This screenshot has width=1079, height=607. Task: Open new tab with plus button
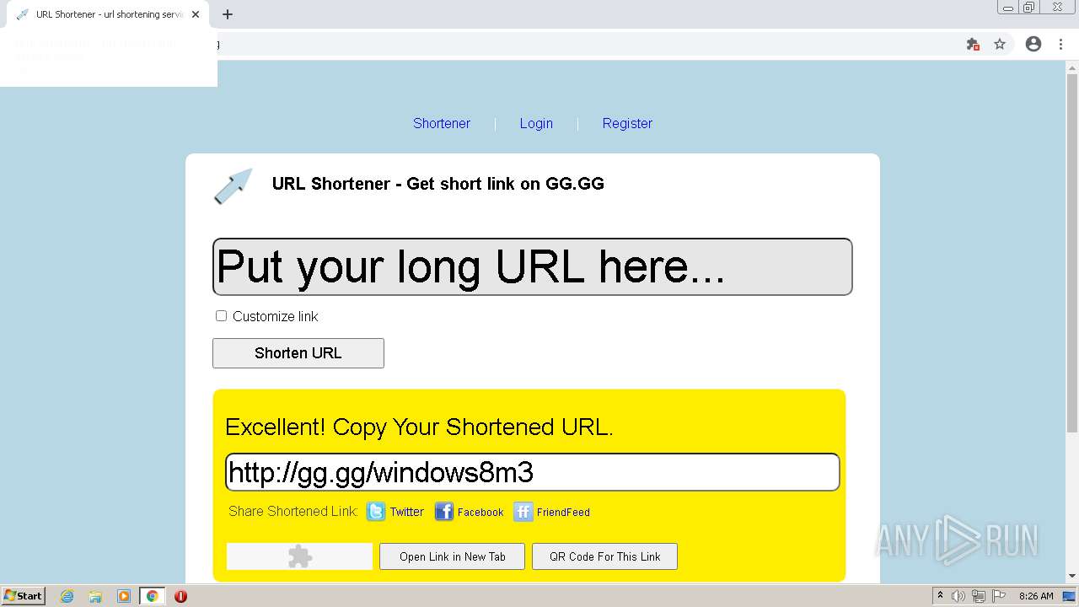click(228, 14)
